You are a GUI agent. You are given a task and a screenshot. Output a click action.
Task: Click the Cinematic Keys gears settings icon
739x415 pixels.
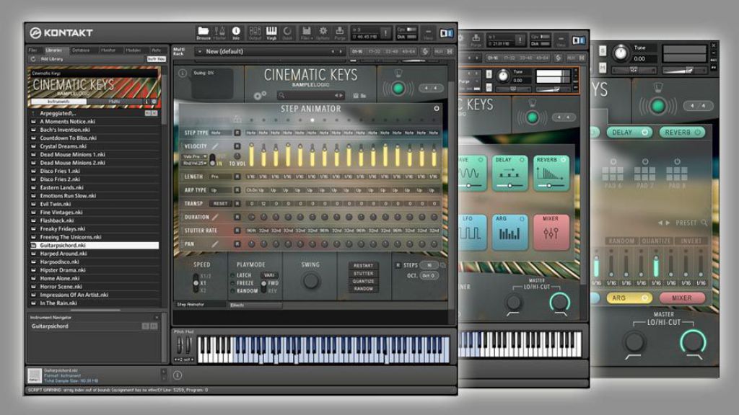pyautogui.click(x=259, y=96)
